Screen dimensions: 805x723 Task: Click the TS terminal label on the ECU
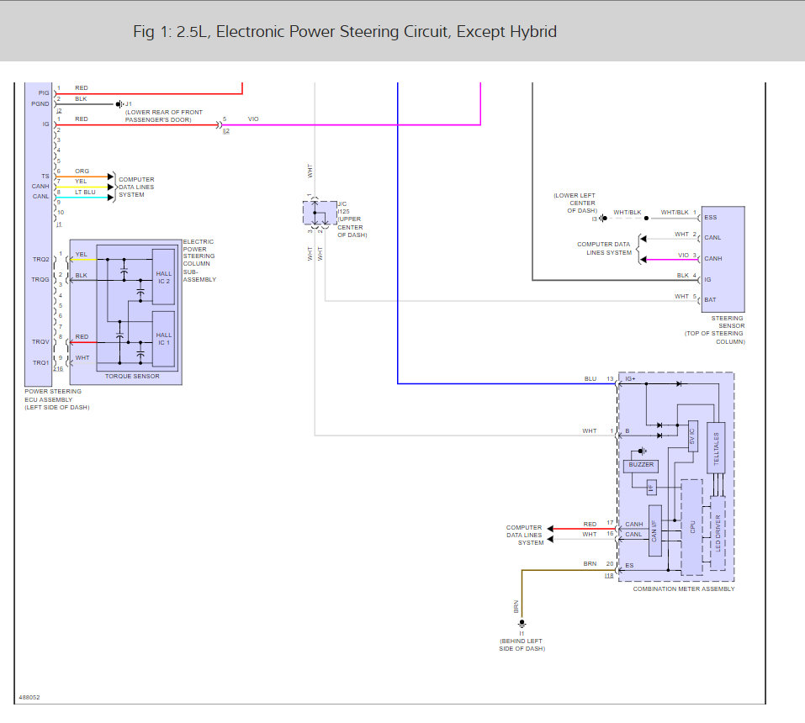tap(45, 177)
